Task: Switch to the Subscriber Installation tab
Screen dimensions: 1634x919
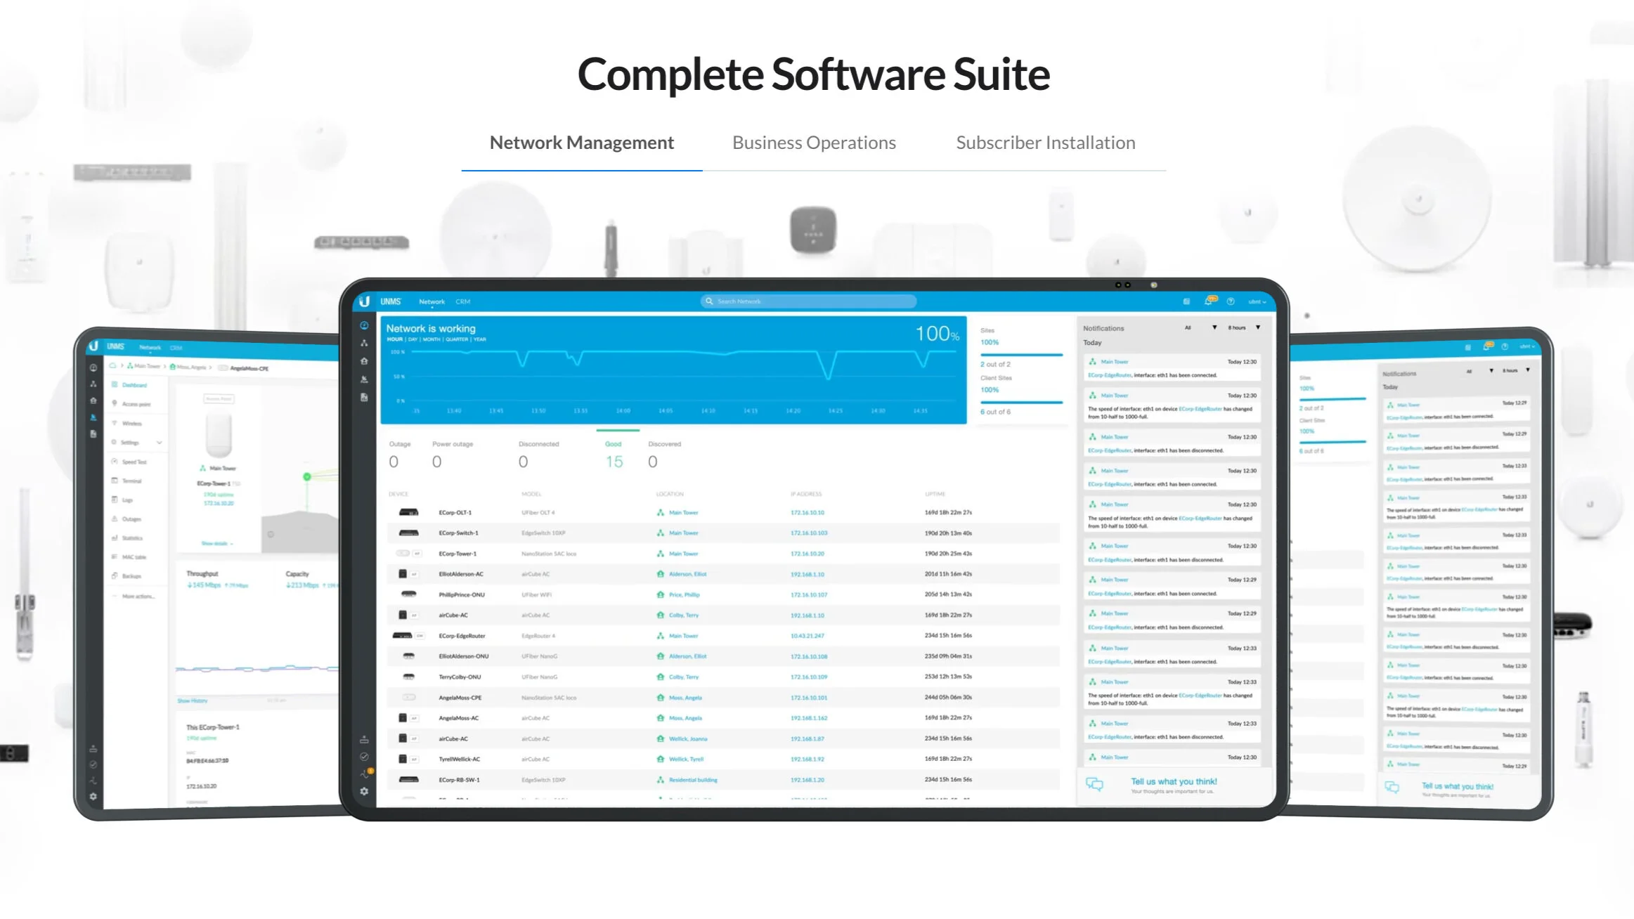Action: click(1045, 143)
